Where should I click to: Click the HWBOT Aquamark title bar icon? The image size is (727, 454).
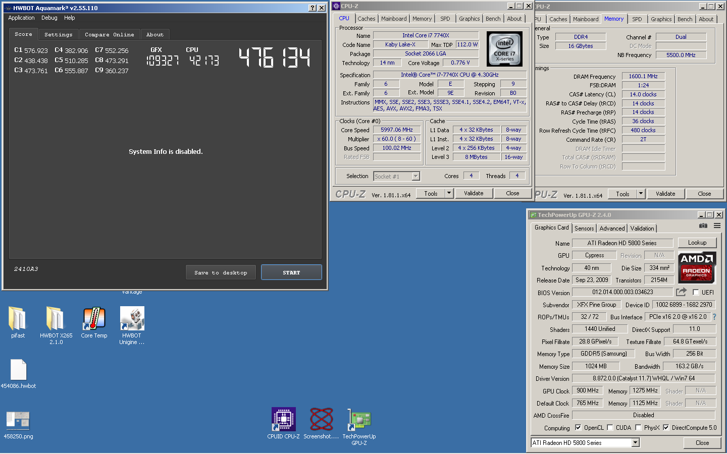pos(8,8)
